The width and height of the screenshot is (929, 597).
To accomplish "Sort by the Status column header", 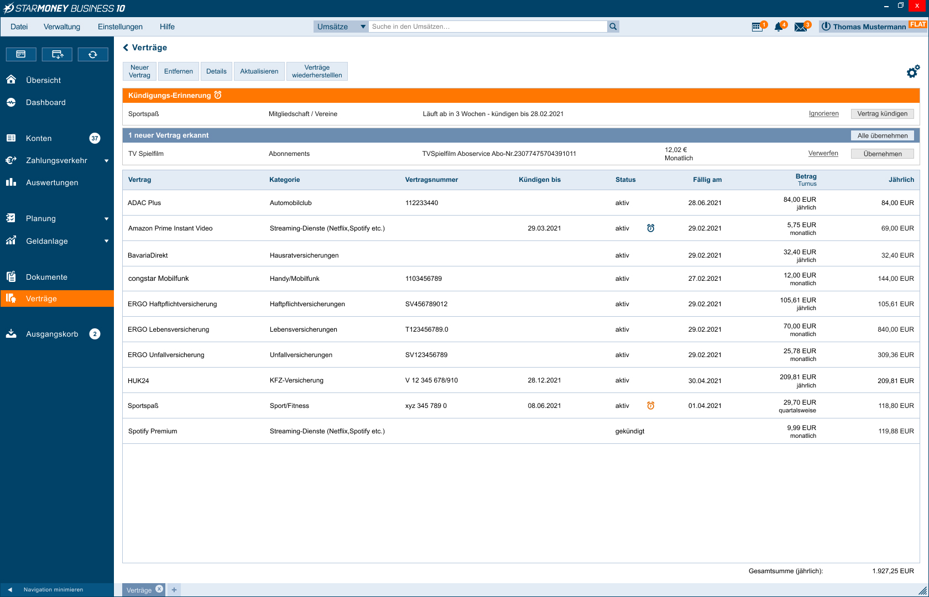I will tap(625, 180).
